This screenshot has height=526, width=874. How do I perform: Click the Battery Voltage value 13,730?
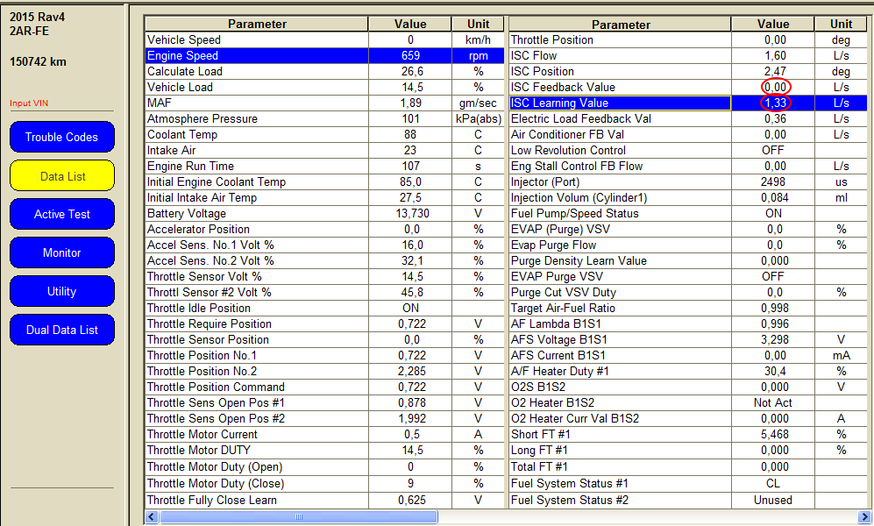410,213
